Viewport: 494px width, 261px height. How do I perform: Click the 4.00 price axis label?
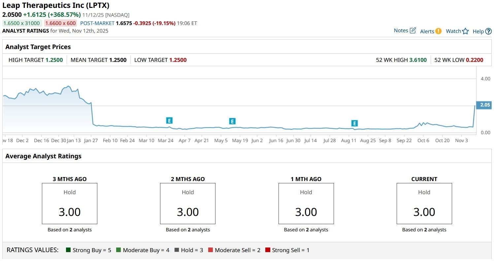pos(485,79)
